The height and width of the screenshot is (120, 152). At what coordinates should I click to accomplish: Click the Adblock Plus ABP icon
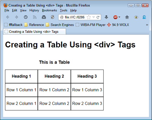(x=115, y=17)
